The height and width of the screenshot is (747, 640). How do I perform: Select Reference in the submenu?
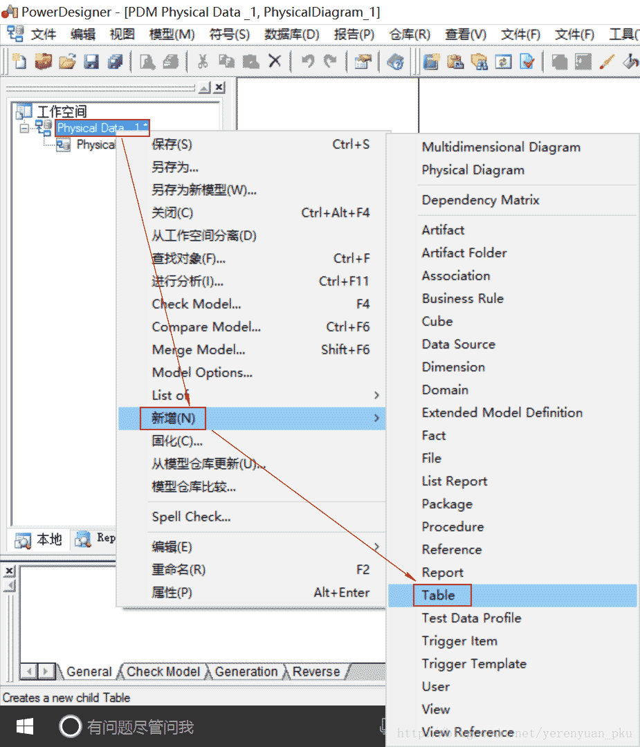(x=513, y=550)
